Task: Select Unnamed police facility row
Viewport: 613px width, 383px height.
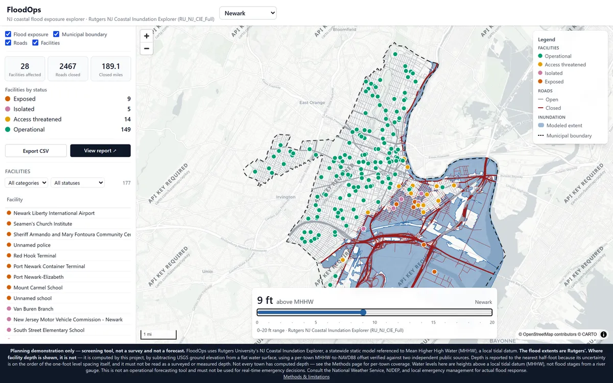Action: (68, 245)
